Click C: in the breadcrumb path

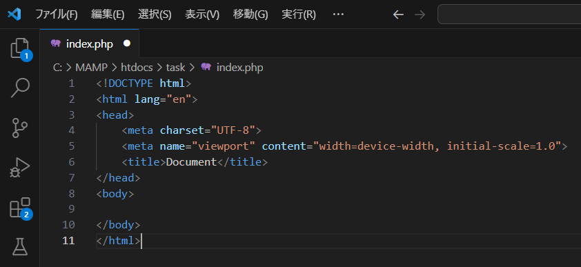57,68
